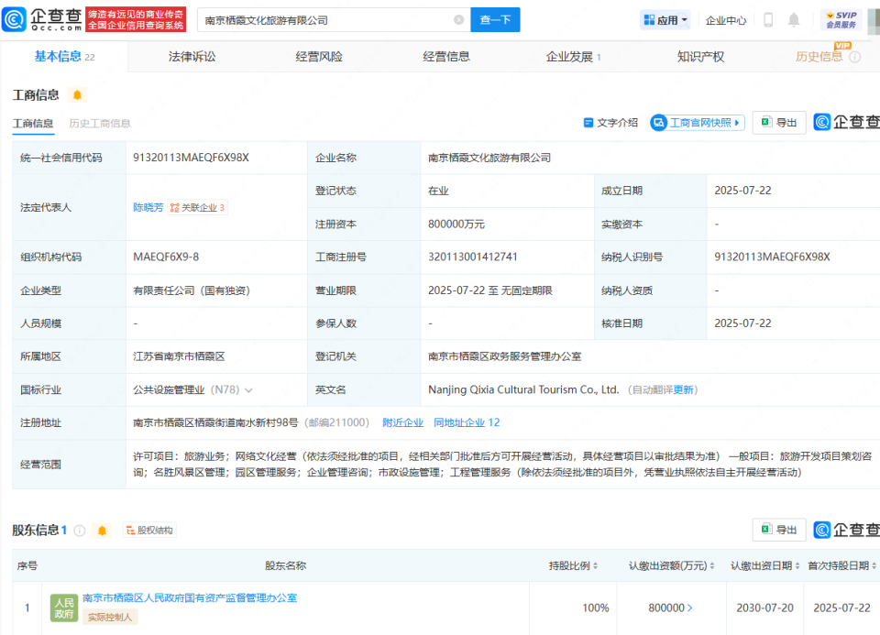Click the 查一下 search button

point(495,19)
